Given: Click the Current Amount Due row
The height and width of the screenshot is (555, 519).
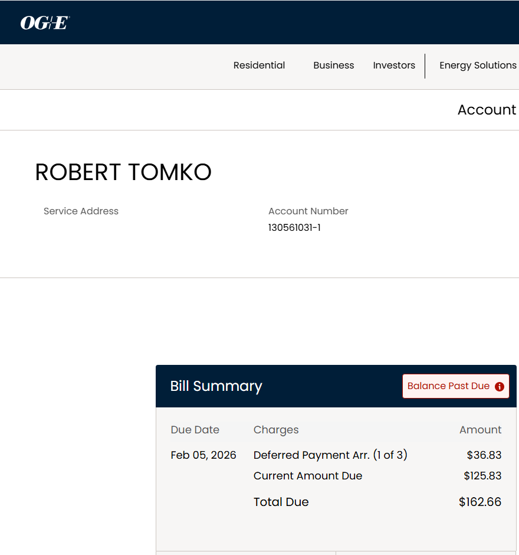Looking at the screenshot, I should 308,476.
